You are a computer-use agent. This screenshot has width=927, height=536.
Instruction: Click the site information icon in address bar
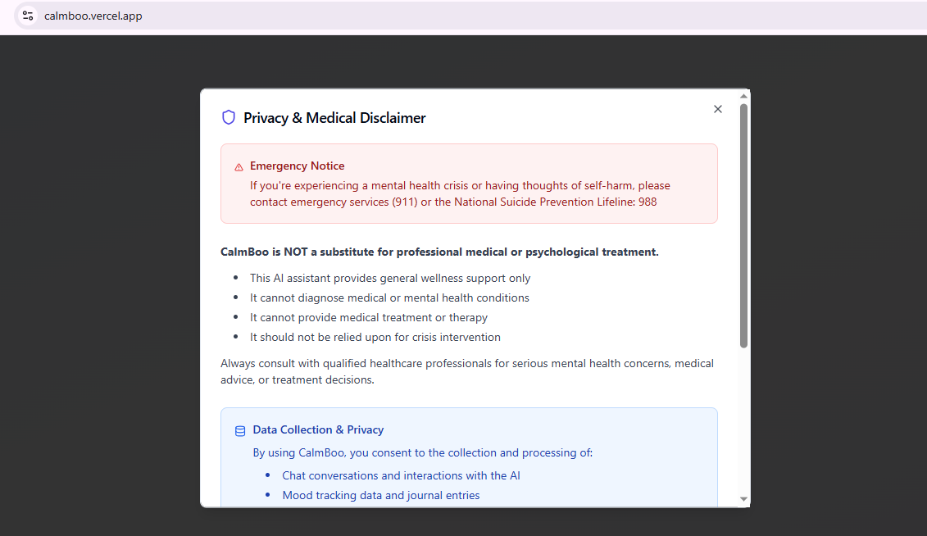point(28,16)
